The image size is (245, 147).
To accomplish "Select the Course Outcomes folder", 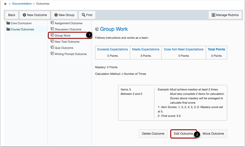I will click(26, 29).
